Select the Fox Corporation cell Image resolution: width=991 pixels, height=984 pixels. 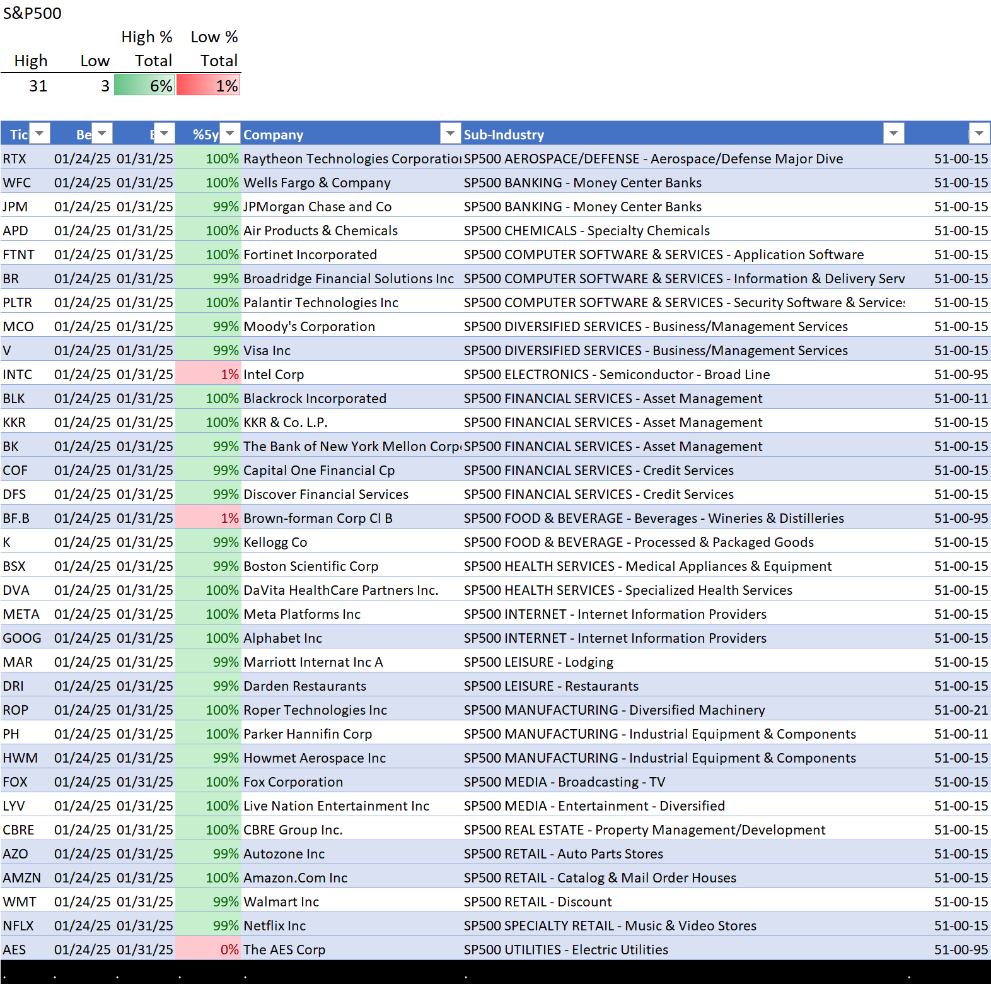click(351, 782)
